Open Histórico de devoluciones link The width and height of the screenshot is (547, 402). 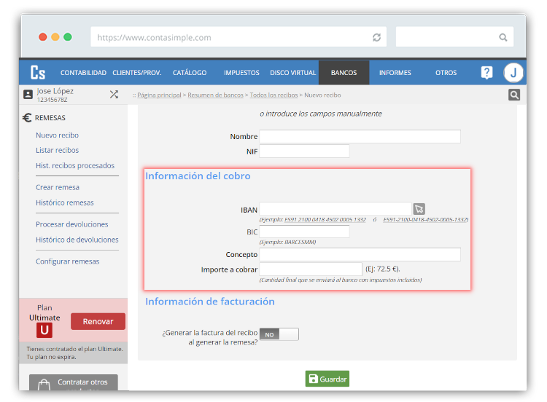pyautogui.click(x=77, y=240)
